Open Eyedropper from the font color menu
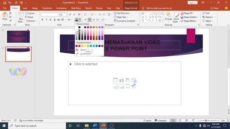This screenshot has width=230, height=129. [86, 54]
